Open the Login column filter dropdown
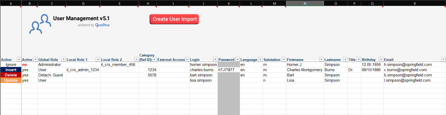The height and width of the screenshot is (115, 446). [215, 60]
